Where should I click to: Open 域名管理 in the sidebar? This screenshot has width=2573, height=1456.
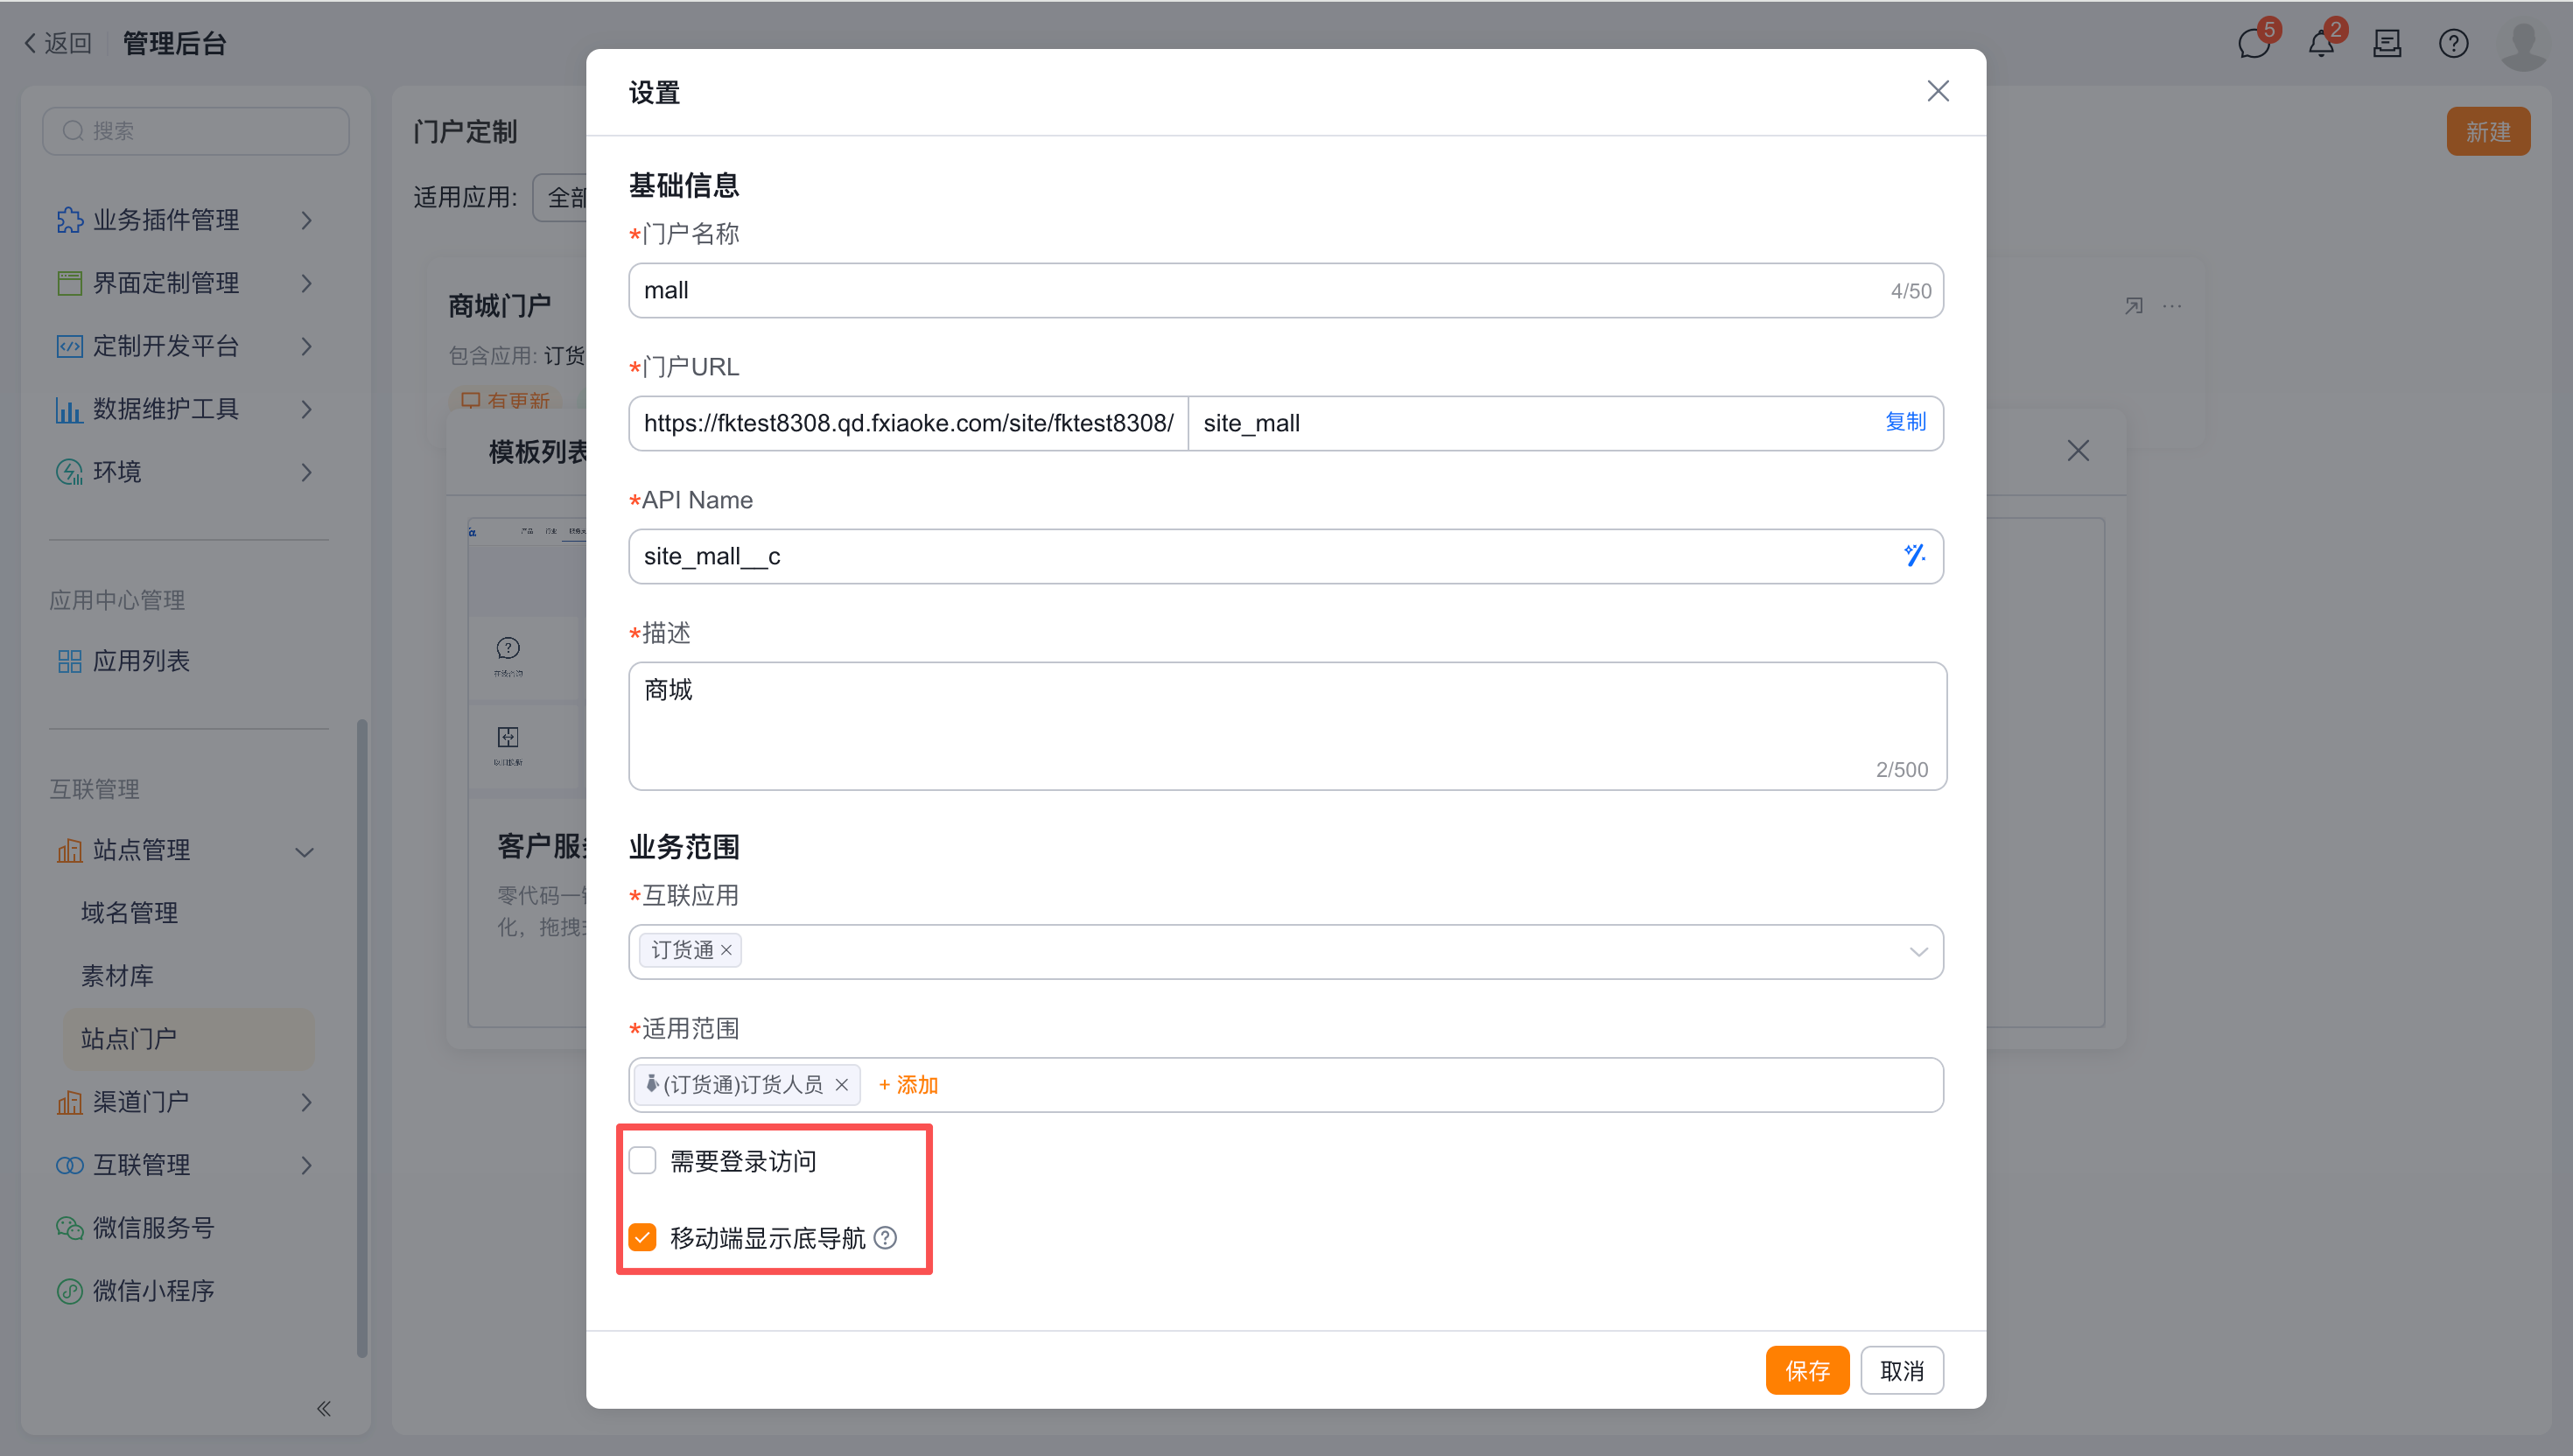click(130, 912)
